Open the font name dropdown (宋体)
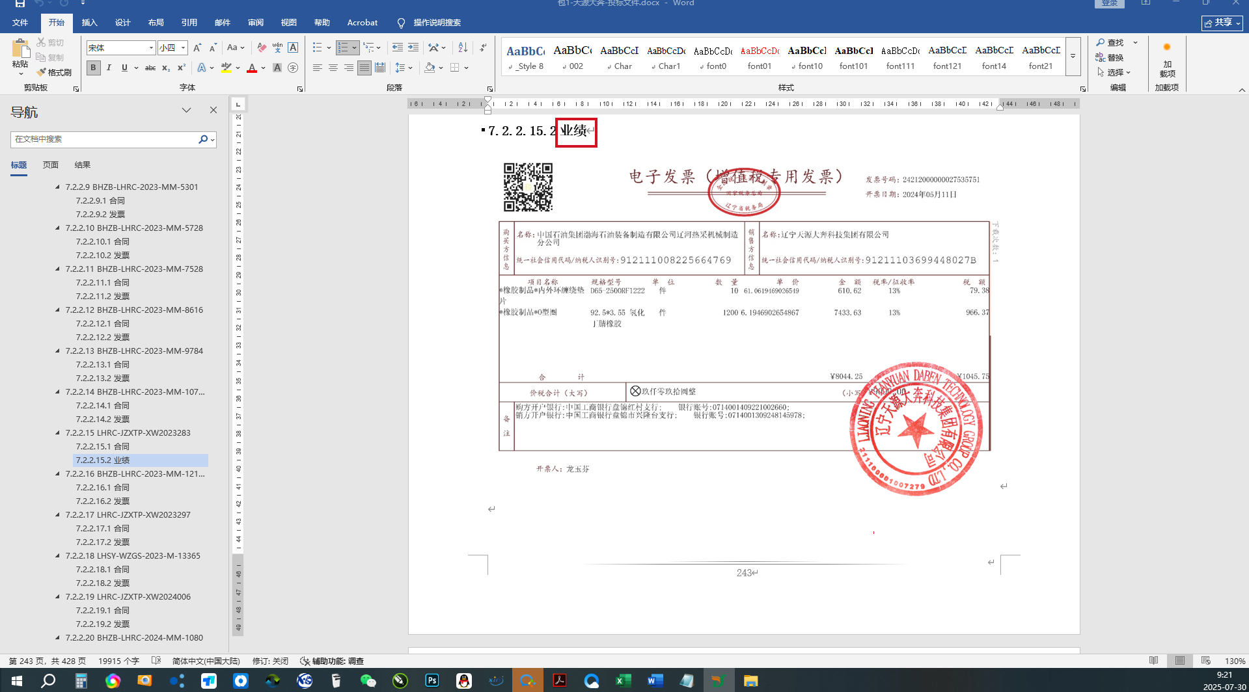The width and height of the screenshot is (1249, 692). [x=151, y=48]
